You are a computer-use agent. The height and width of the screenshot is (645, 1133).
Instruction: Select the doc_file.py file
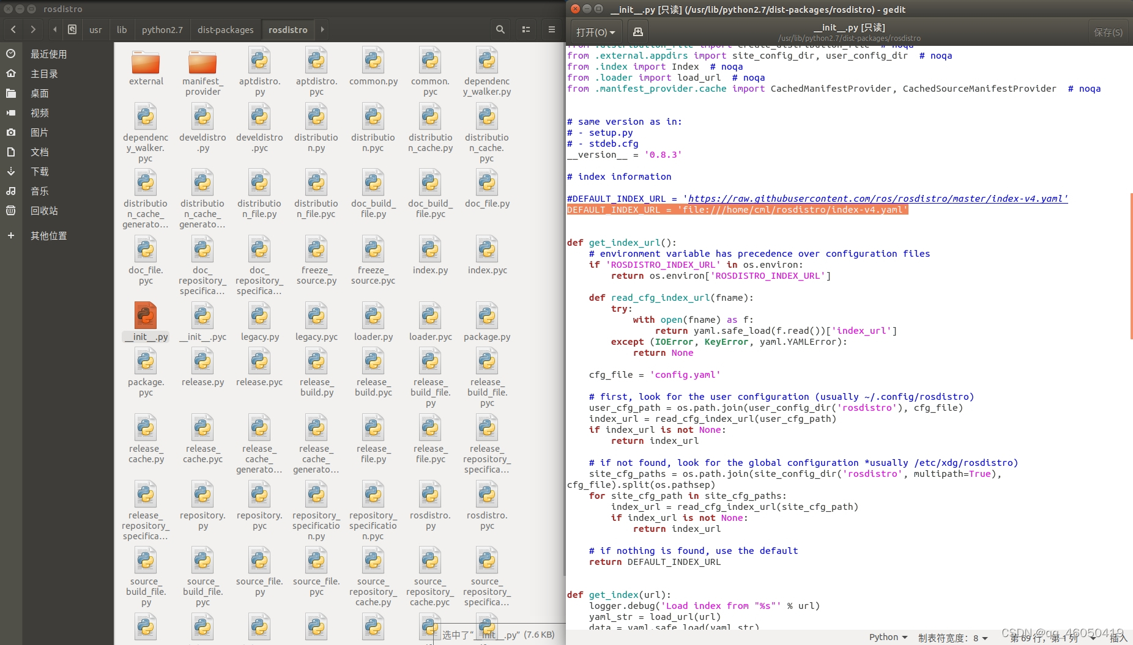(x=487, y=190)
